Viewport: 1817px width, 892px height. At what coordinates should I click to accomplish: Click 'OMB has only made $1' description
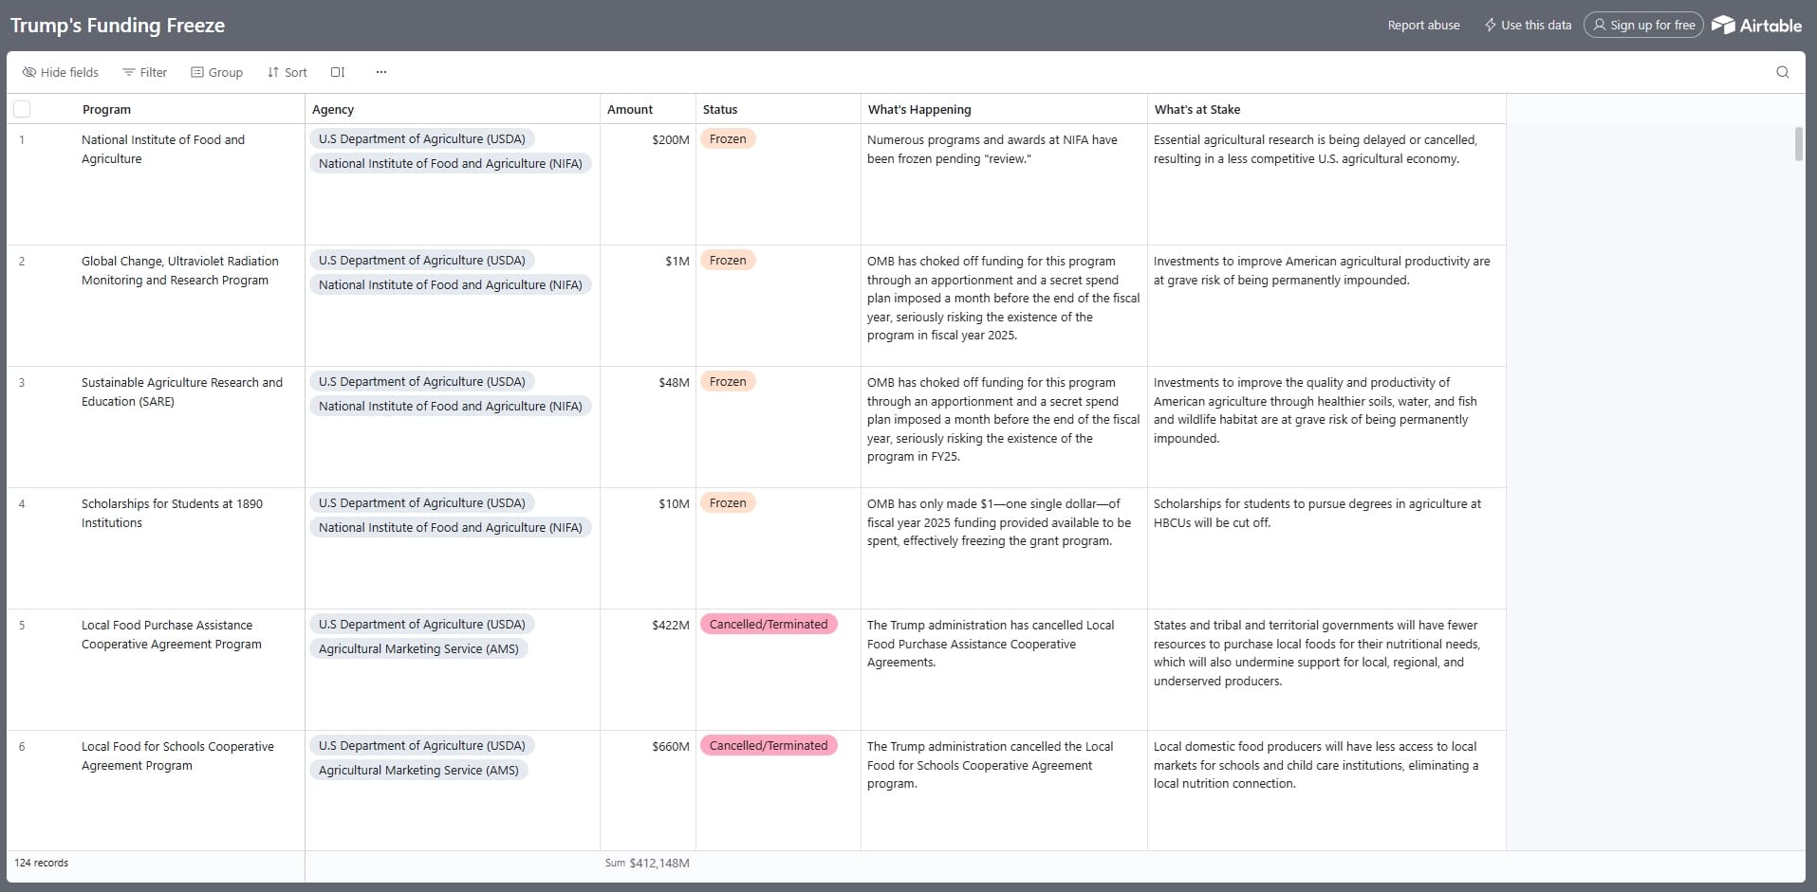pyautogui.click(x=999, y=522)
